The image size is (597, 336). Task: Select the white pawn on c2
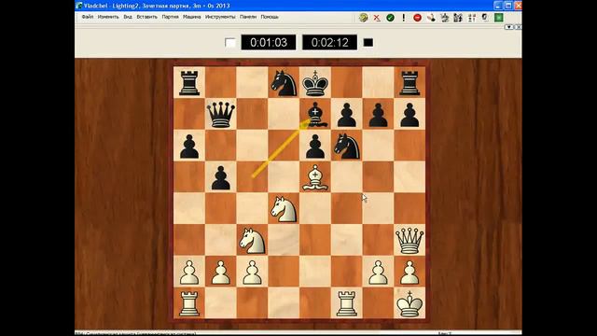click(252, 272)
